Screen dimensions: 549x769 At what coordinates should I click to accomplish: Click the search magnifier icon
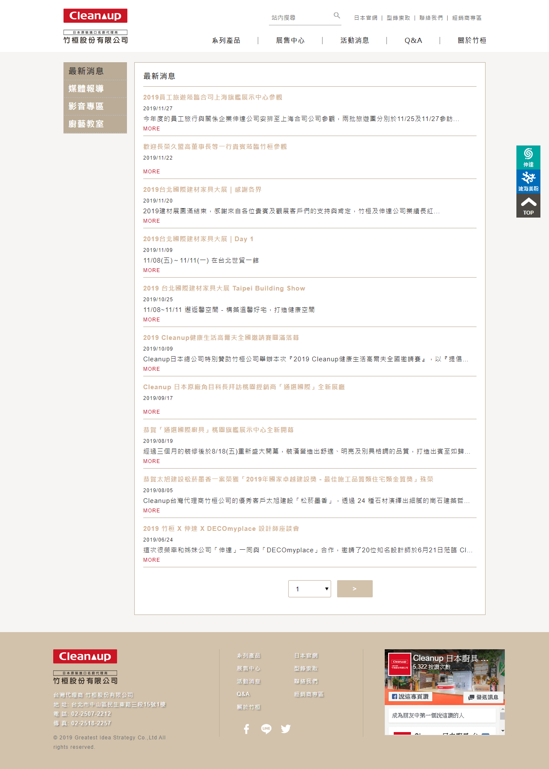coord(337,15)
